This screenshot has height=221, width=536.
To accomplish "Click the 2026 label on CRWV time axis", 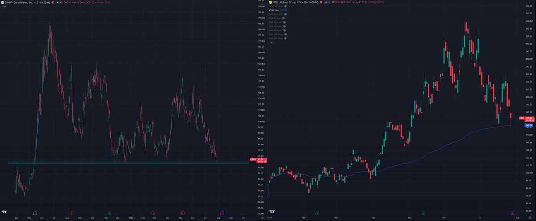I will (131, 218).
